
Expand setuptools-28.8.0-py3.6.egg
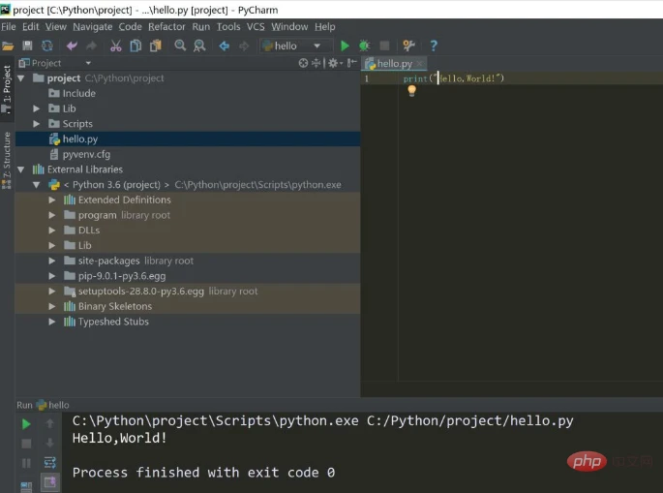point(52,292)
